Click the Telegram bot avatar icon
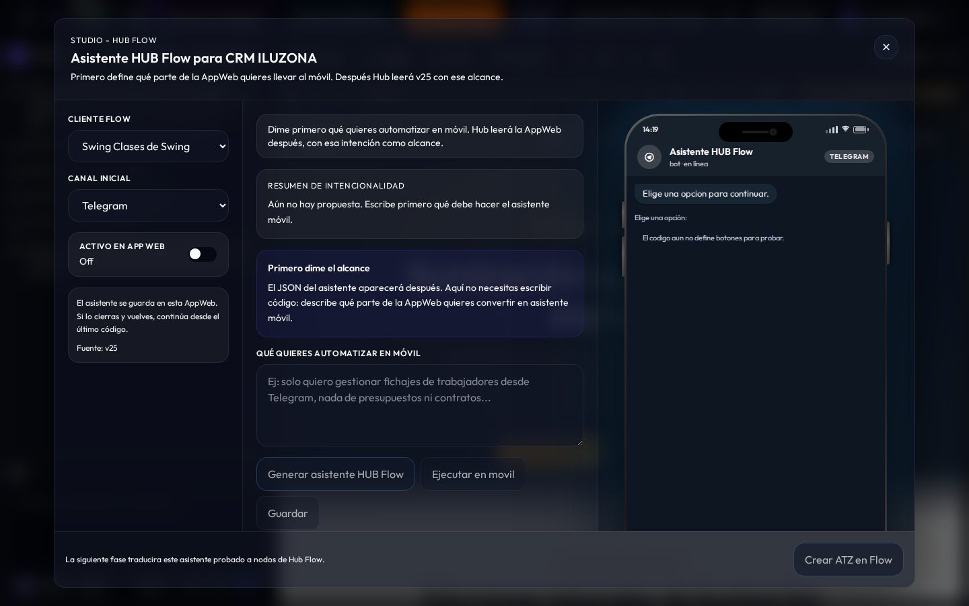This screenshot has height=606, width=969. (649, 157)
